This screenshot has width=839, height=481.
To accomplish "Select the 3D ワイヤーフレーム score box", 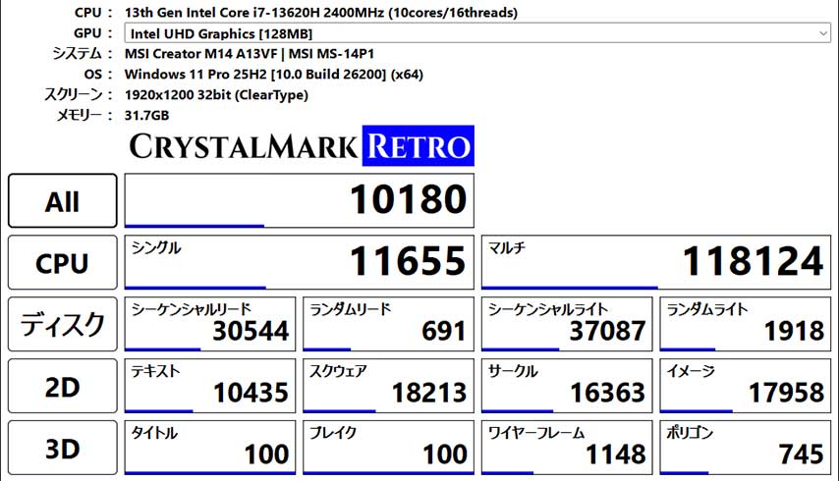I will point(567,449).
